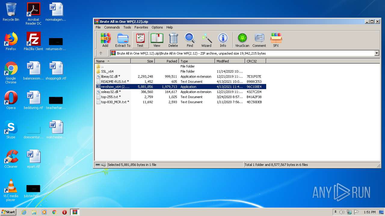Open bedduring.rtf desktop file
Screen dimensions: 385x216
click(33, 100)
